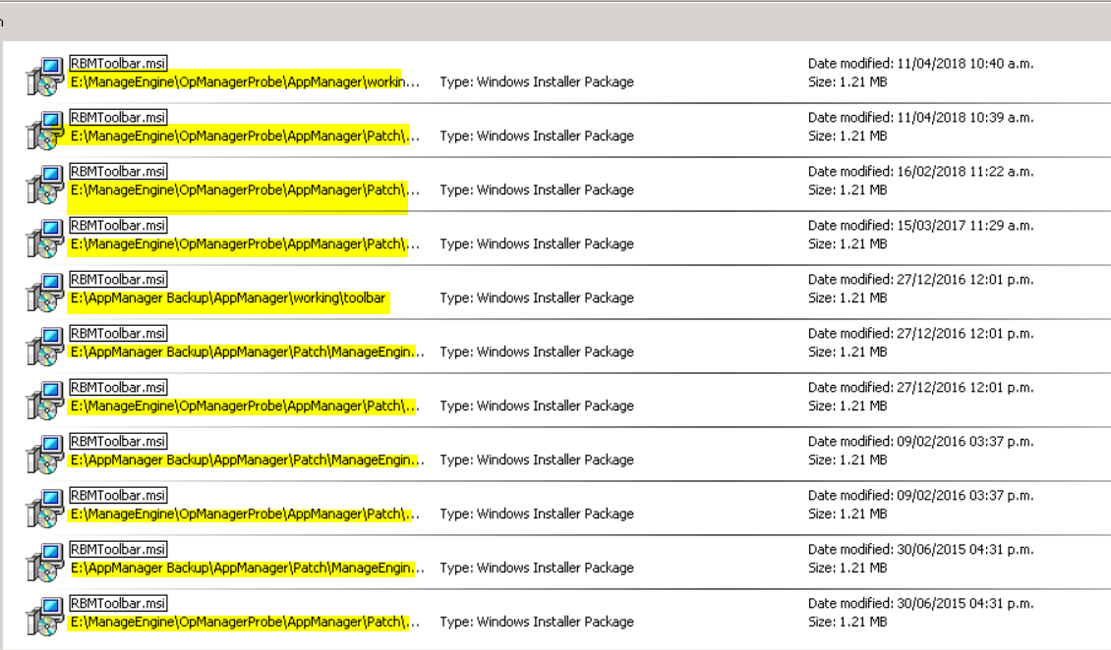The height and width of the screenshot is (650, 1111).
Task: Select installer icon of AppManager Backup Patch file dated 27/12/2016
Action: coord(44,346)
